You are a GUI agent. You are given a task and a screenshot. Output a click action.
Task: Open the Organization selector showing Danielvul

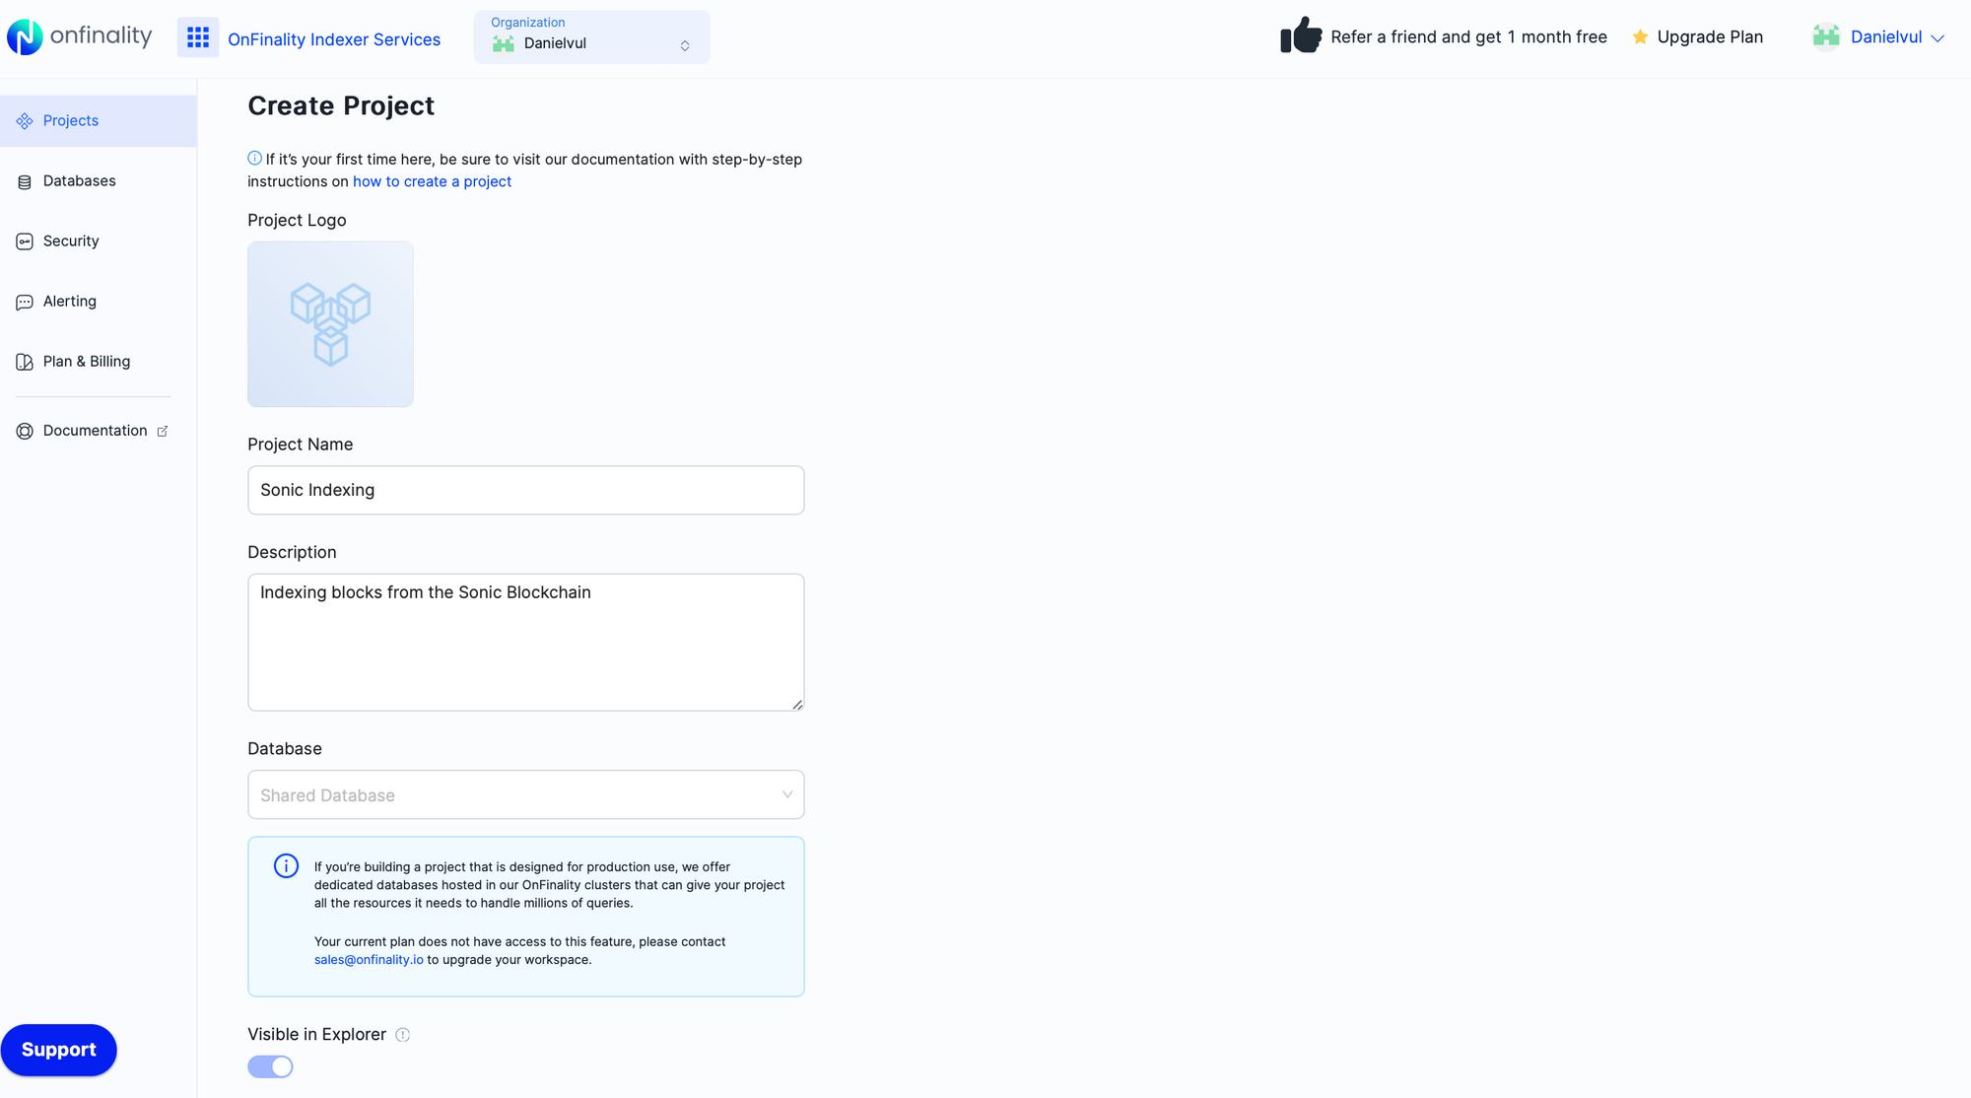(x=591, y=36)
